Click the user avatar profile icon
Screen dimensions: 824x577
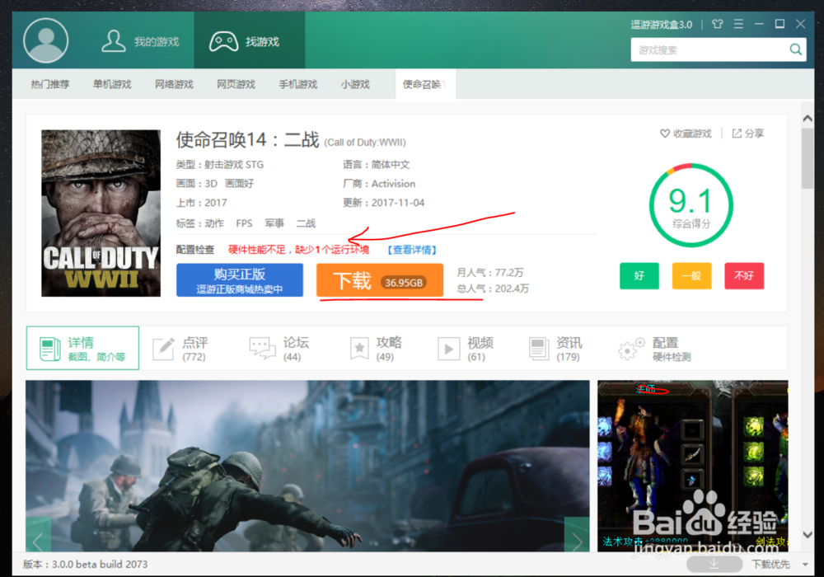click(x=45, y=40)
